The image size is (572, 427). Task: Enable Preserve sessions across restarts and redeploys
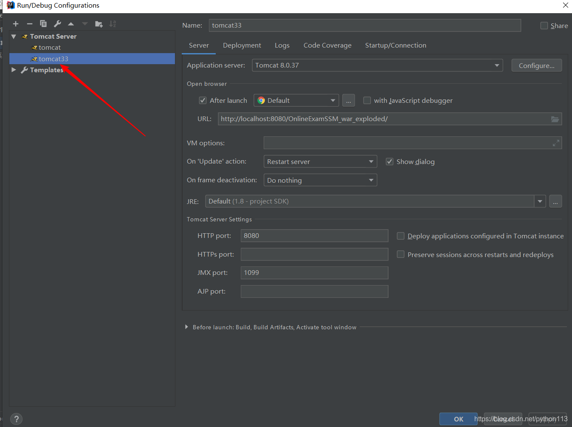point(400,255)
